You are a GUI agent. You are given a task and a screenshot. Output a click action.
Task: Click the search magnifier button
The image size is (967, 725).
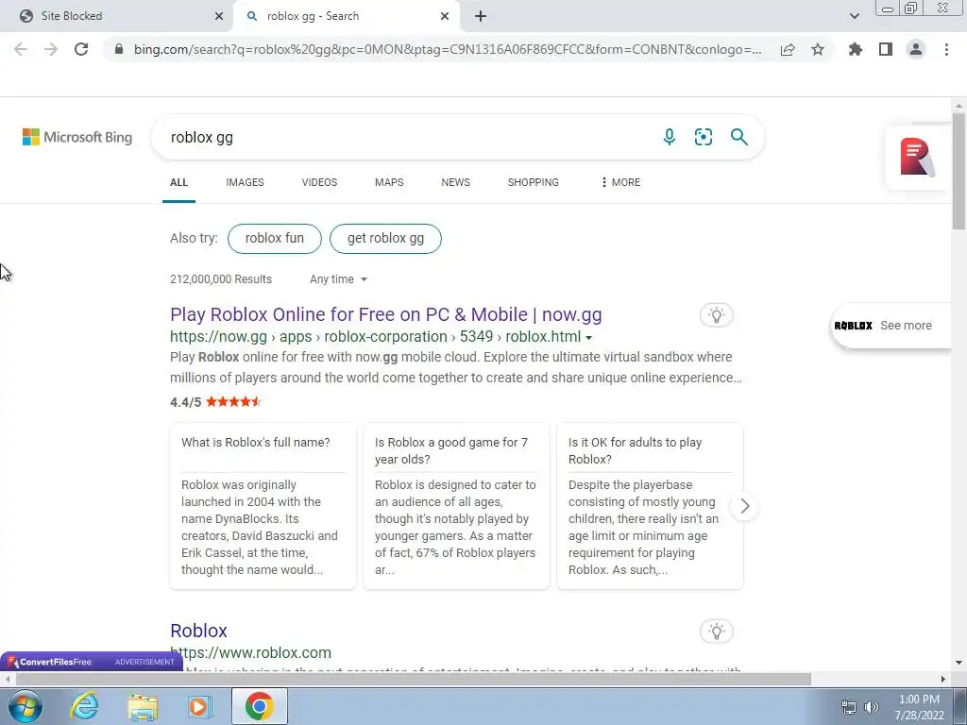click(x=738, y=137)
